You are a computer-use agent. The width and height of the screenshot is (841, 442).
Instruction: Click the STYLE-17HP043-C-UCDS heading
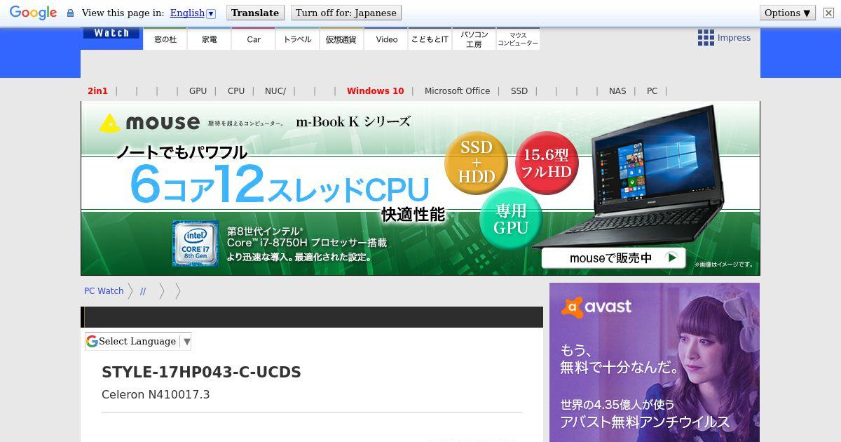coord(201,373)
